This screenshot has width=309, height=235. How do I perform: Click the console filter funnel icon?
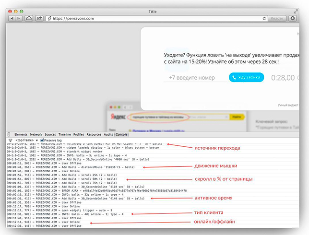point(10,140)
